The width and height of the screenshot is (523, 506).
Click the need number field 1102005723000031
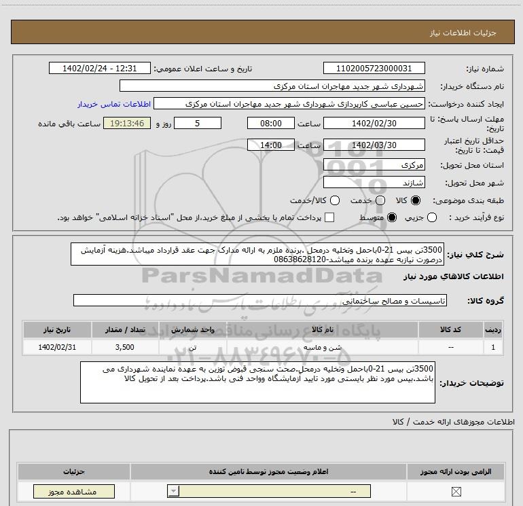(x=374, y=68)
